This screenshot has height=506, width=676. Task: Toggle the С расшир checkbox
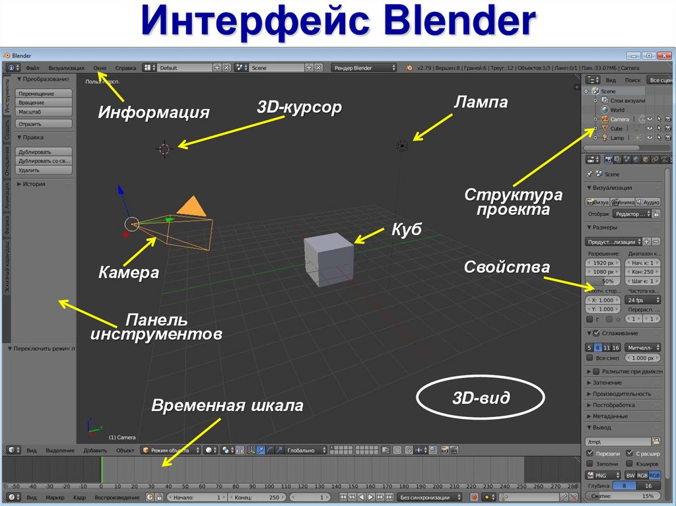tap(629, 453)
